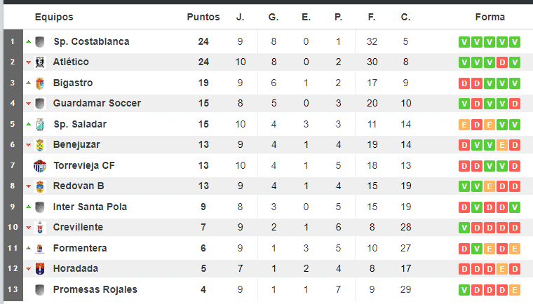Click the Equipos column header
Image resolution: width=533 pixels, height=304 pixels.
pos(54,17)
